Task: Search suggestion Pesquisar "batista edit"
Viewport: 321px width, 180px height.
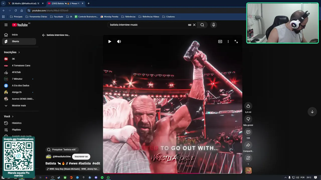Action: (x=62, y=149)
